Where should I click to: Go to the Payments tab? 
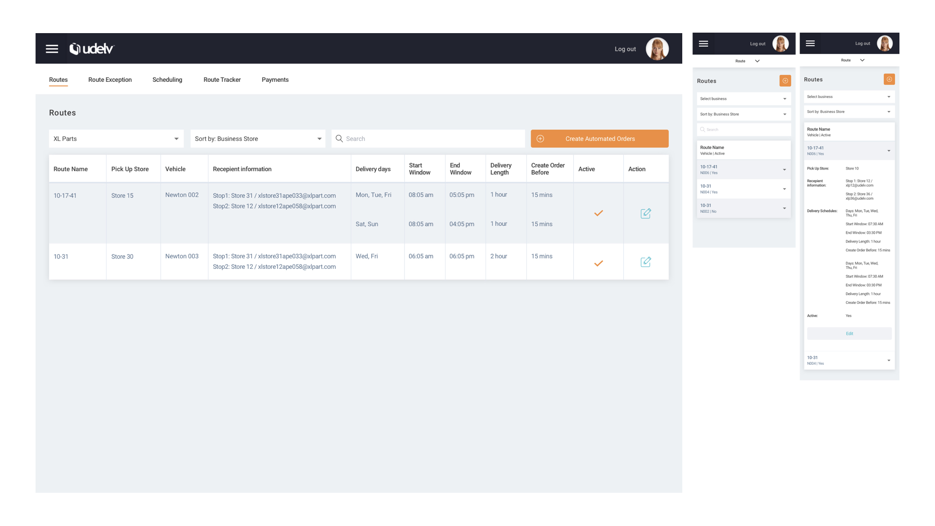(x=275, y=80)
